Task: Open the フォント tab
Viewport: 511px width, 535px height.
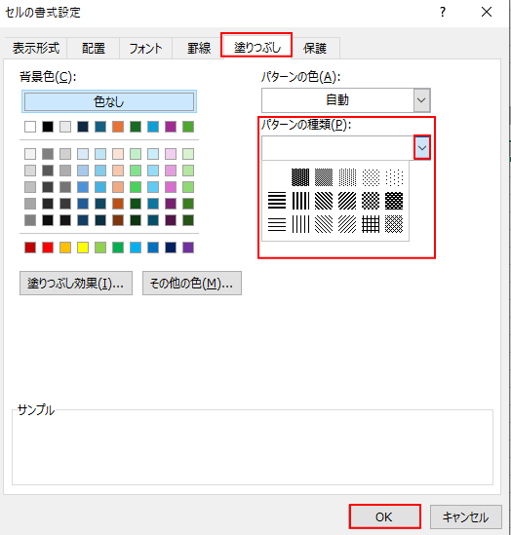Action: click(145, 48)
